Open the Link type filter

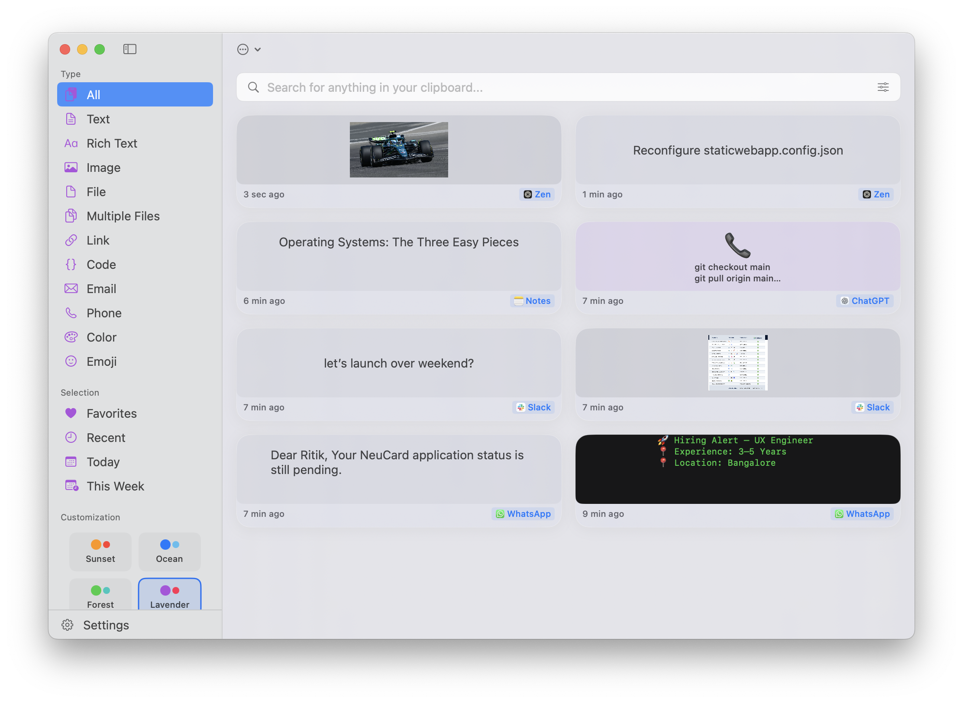(98, 240)
